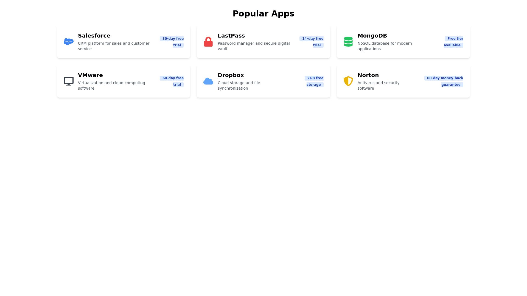Image resolution: width=527 pixels, height=296 pixels.
Task: Click the Norton antivirus description text
Action: (x=378, y=86)
